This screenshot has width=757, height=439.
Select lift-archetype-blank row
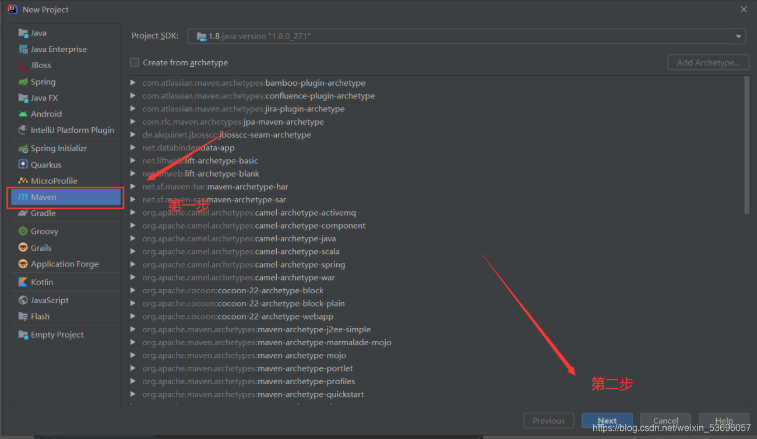[x=436, y=174]
